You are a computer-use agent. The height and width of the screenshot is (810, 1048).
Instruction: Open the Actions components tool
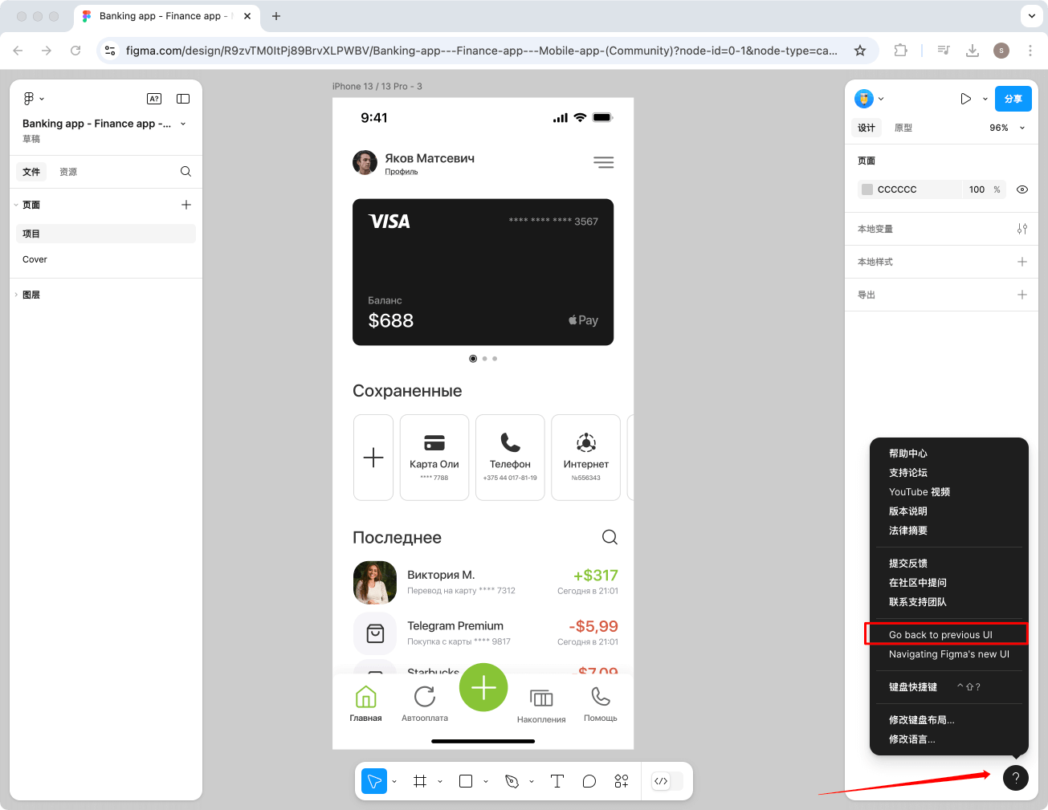622,781
